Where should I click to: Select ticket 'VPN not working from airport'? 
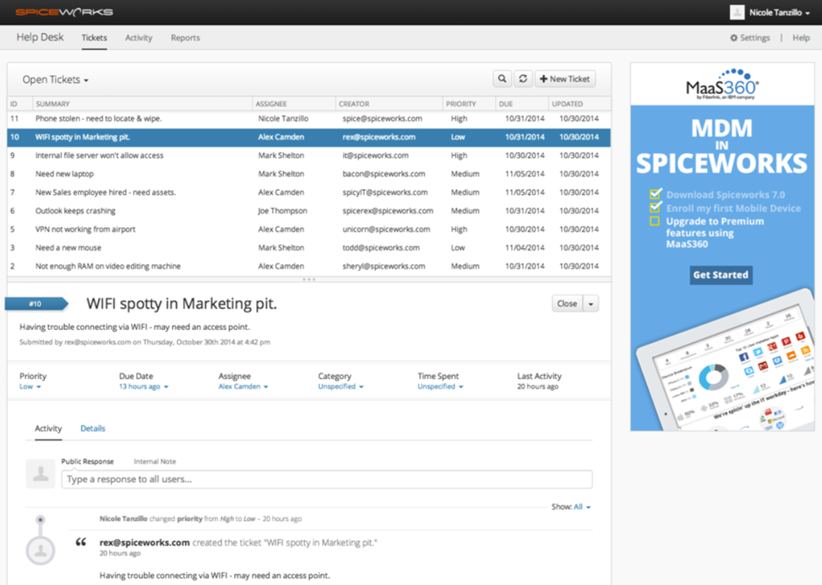pyautogui.click(x=308, y=230)
